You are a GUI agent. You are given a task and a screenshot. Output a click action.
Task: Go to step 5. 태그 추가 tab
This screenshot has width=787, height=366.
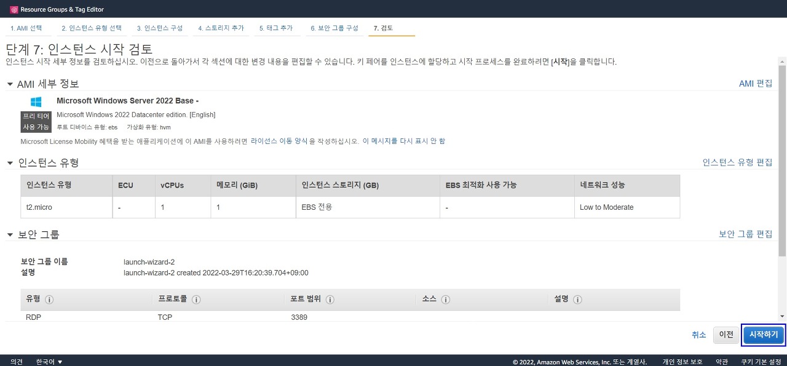[275, 28]
